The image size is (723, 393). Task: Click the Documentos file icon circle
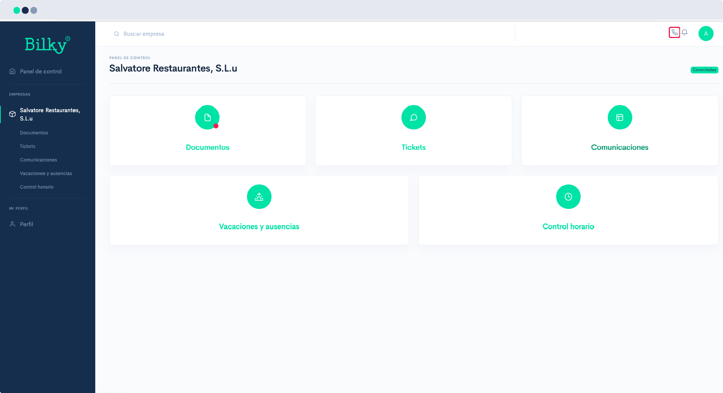207,117
